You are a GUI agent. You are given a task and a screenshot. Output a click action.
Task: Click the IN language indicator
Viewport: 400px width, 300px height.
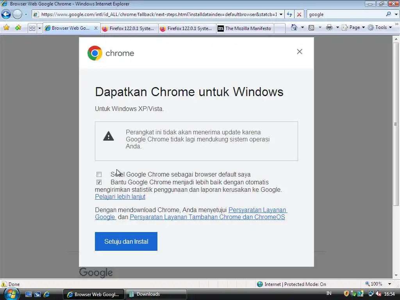[x=329, y=293]
